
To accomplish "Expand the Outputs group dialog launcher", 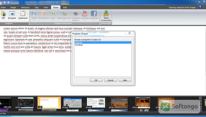I will point(28,23).
